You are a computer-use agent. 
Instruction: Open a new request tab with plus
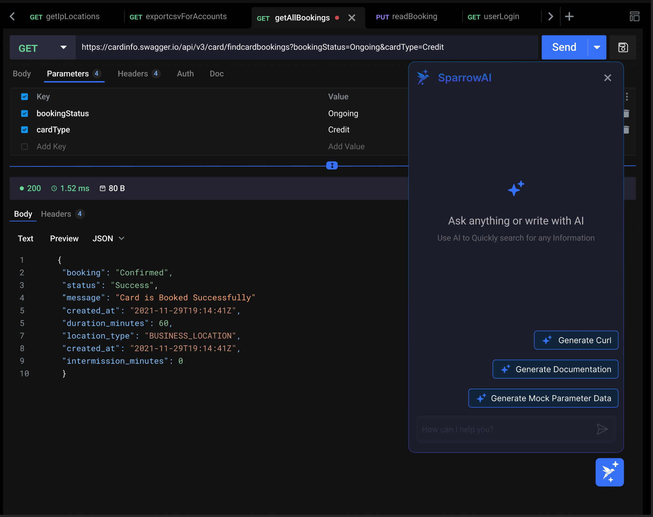(569, 16)
